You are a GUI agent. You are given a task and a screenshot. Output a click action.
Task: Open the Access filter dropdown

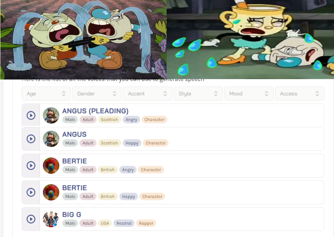coord(300,94)
